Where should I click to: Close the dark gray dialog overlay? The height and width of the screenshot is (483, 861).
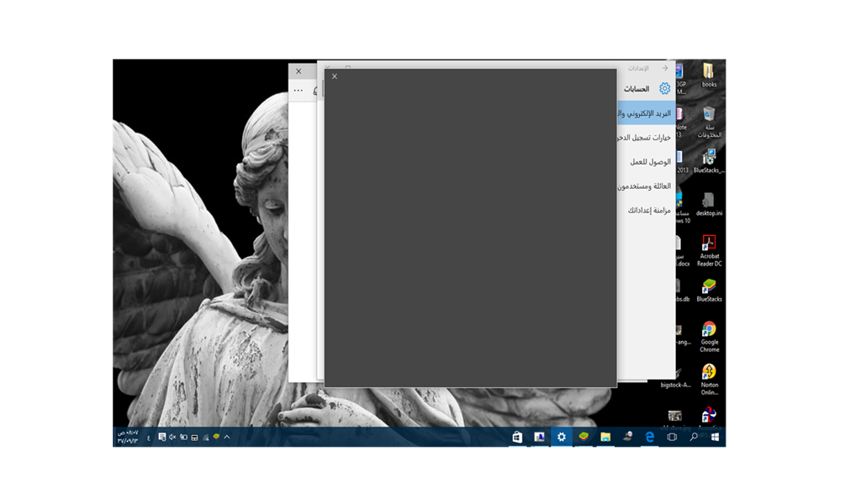pyautogui.click(x=335, y=76)
